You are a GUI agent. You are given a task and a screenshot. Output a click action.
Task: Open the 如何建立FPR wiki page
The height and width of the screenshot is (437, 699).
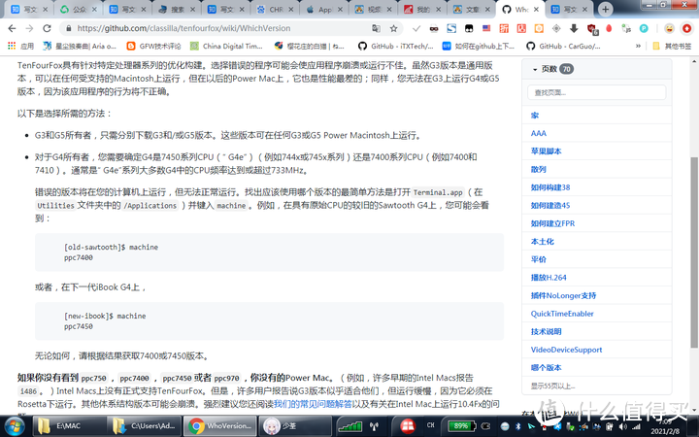click(x=552, y=223)
